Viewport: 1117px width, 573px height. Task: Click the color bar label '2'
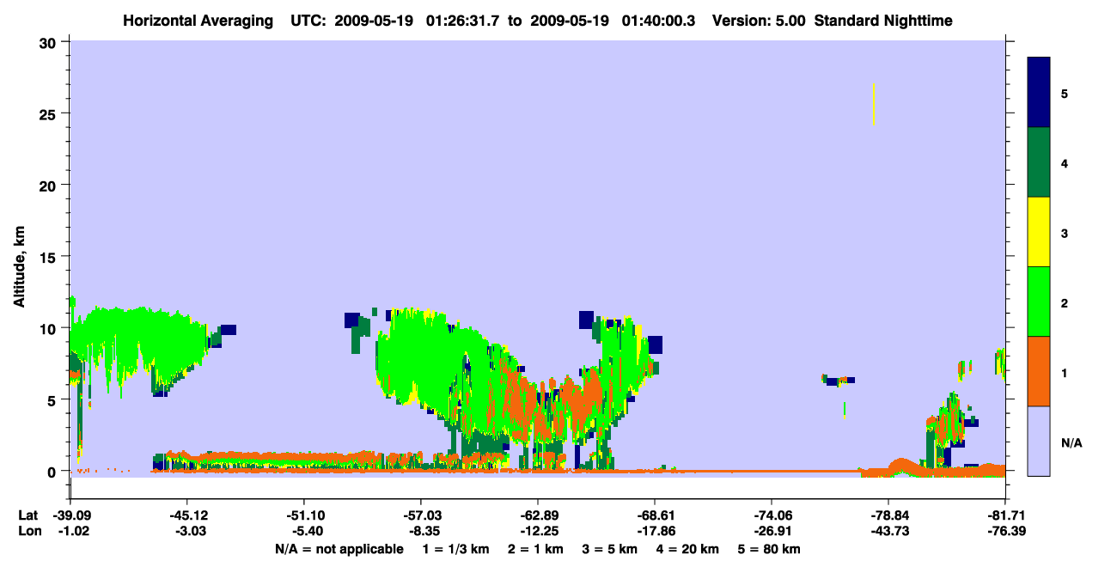1064,302
